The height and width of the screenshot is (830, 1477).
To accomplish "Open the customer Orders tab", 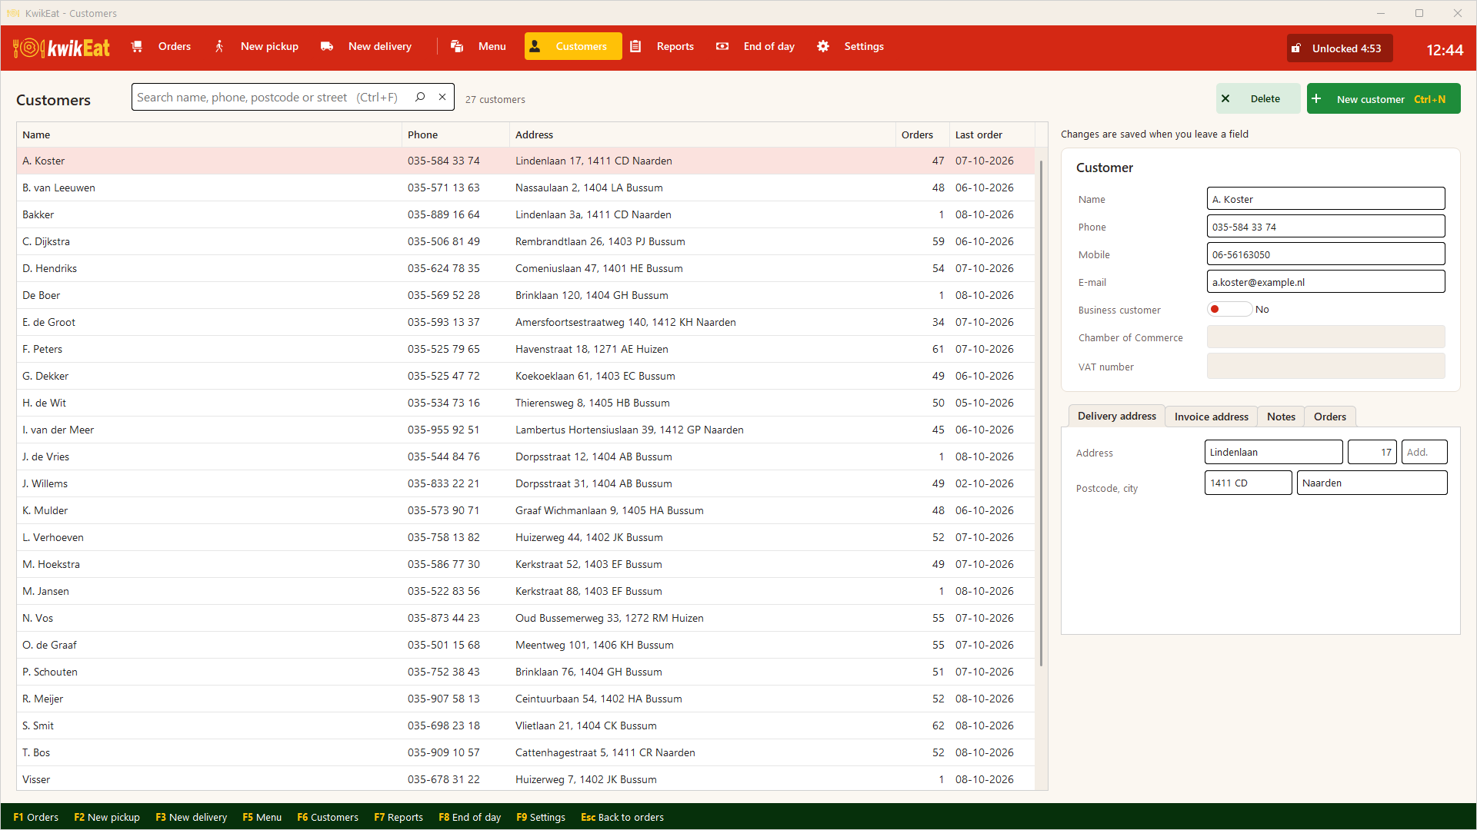I will pyautogui.click(x=1329, y=417).
